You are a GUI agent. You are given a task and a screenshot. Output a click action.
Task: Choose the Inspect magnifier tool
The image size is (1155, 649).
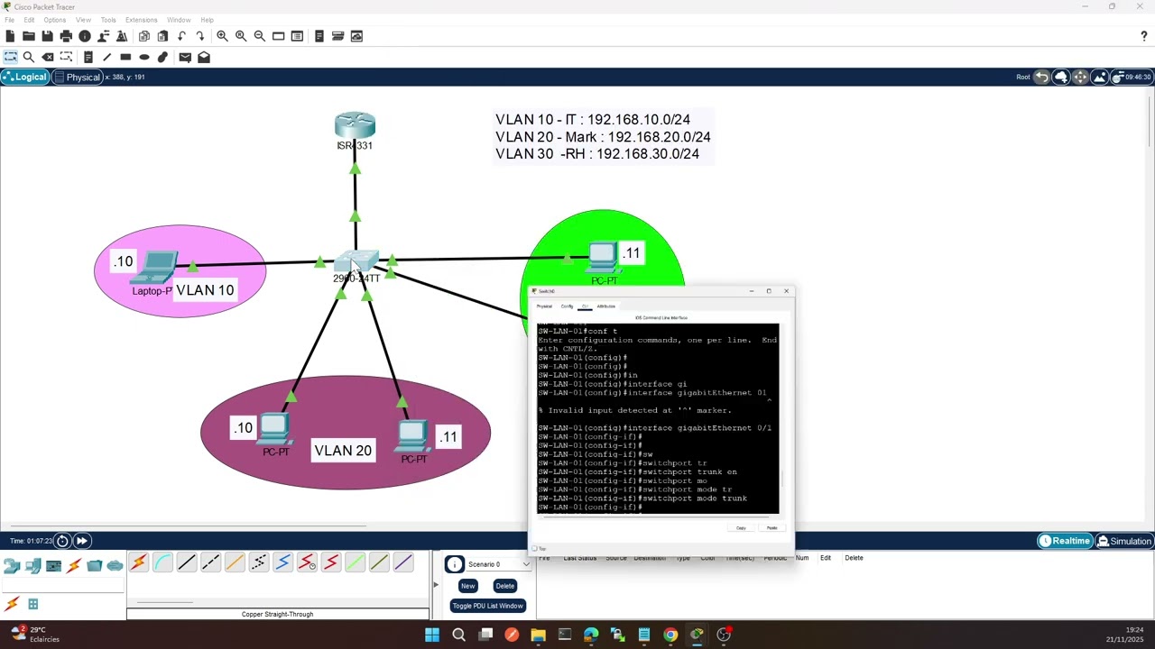point(29,57)
